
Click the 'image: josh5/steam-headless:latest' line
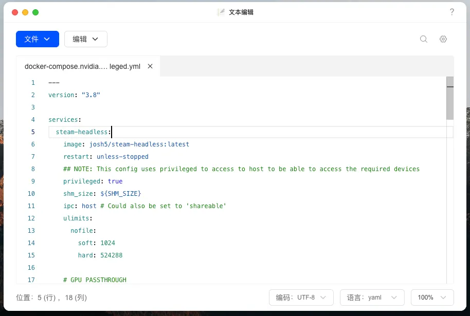(126, 144)
